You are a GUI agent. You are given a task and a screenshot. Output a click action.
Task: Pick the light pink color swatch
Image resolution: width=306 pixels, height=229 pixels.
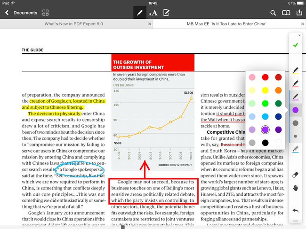(252, 77)
